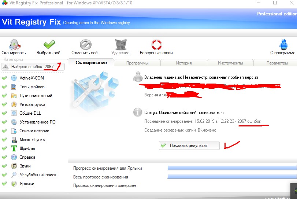Open Удаление trash bin icon
The height and width of the screenshot is (199, 297).
[x=121, y=44]
